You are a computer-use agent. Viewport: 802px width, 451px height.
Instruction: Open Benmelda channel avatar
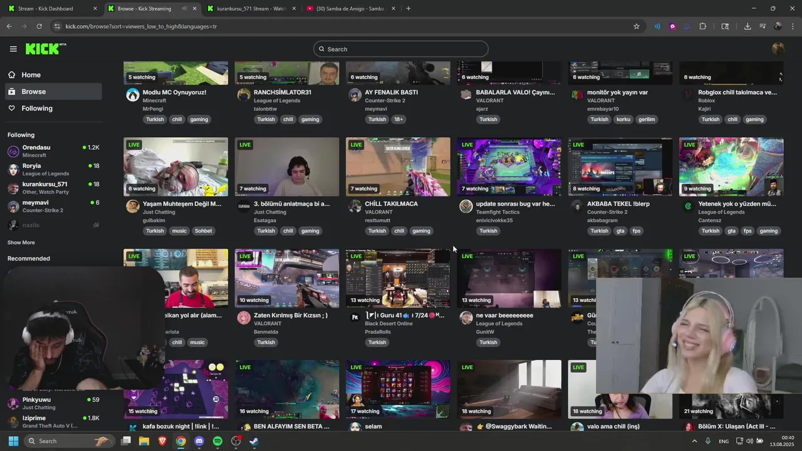tap(244, 318)
